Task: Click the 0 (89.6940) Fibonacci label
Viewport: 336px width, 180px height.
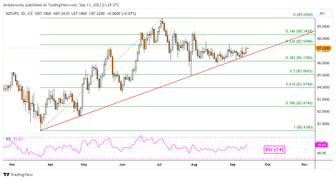Action: click(x=303, y=15)
